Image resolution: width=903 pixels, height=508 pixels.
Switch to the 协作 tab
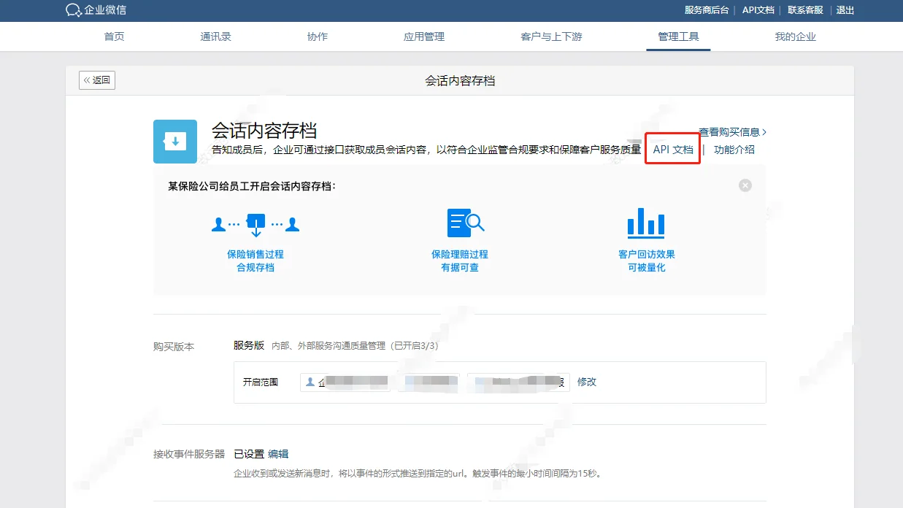(x=318, y=36)
